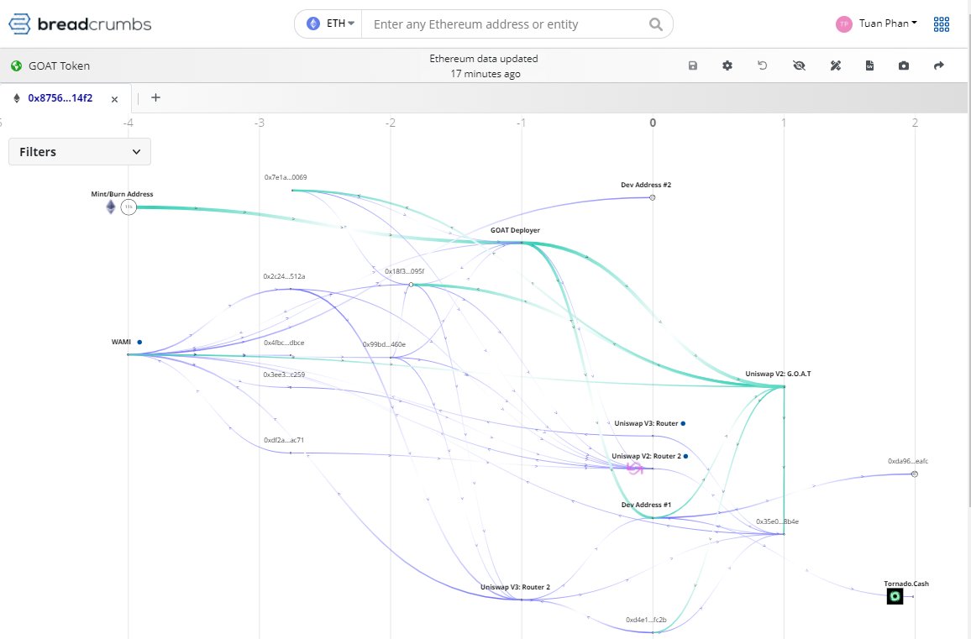Viewport: 971px width, 639px height.
Task: Undo the last graph action
Action: coord(763,65)
